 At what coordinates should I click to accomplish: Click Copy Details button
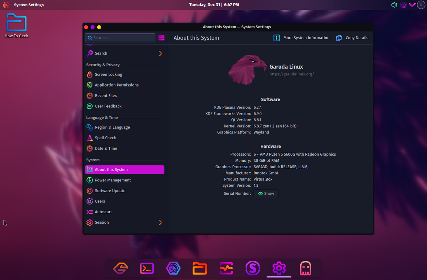click(352, 38)
